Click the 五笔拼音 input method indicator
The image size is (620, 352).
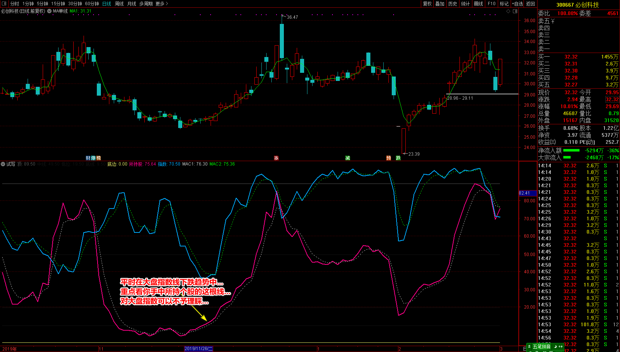coord(542,346)
